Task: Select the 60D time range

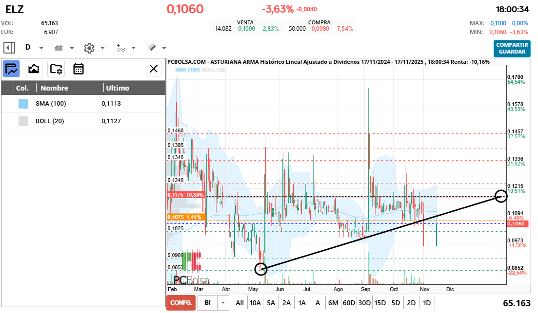Action: click(x=349, y=303)
